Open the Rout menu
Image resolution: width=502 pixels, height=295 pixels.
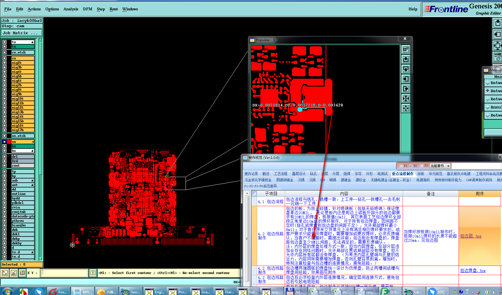114,9
